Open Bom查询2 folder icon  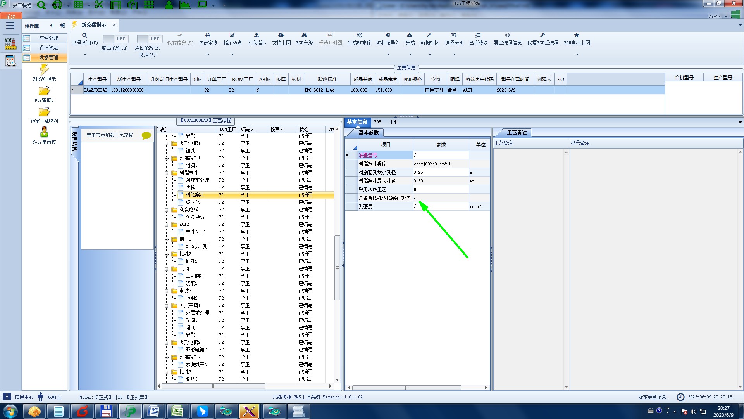(44, 91)
